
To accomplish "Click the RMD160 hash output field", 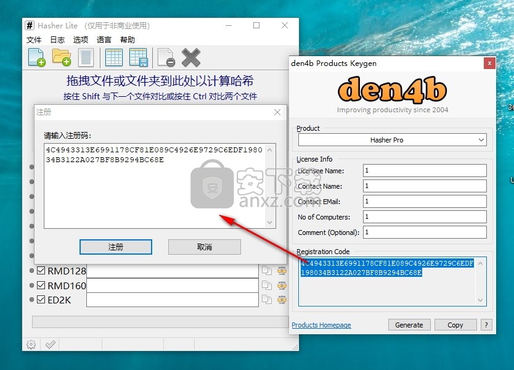I will tap(173, 286).
